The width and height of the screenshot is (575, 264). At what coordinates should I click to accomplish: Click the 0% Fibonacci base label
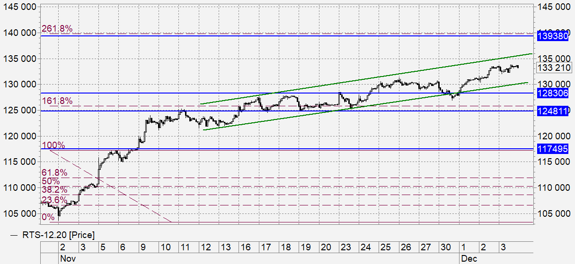pyautogui.click(x=48, y=217)
